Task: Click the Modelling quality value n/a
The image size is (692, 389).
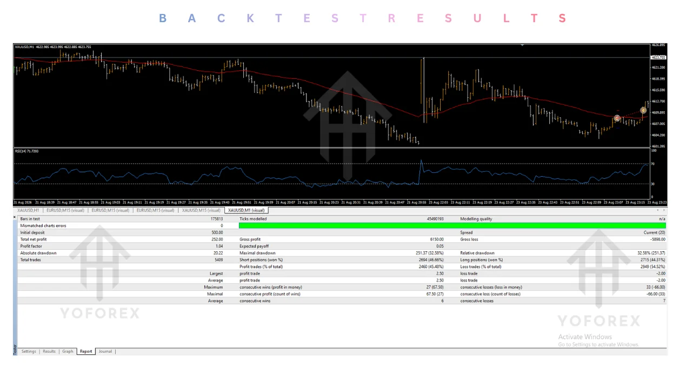Action: point(662,219)
